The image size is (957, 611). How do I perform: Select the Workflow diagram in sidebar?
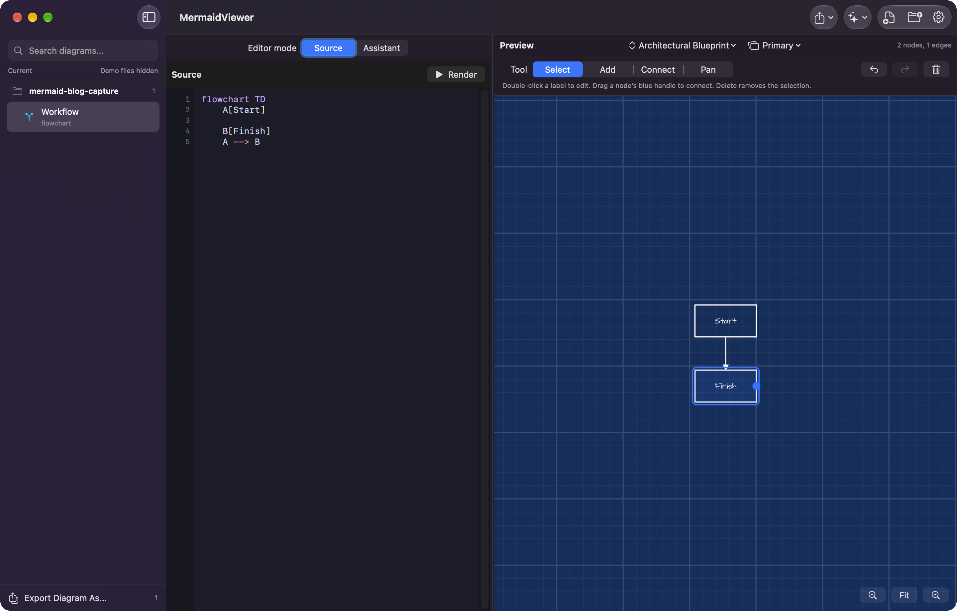[x=83, y=117]
